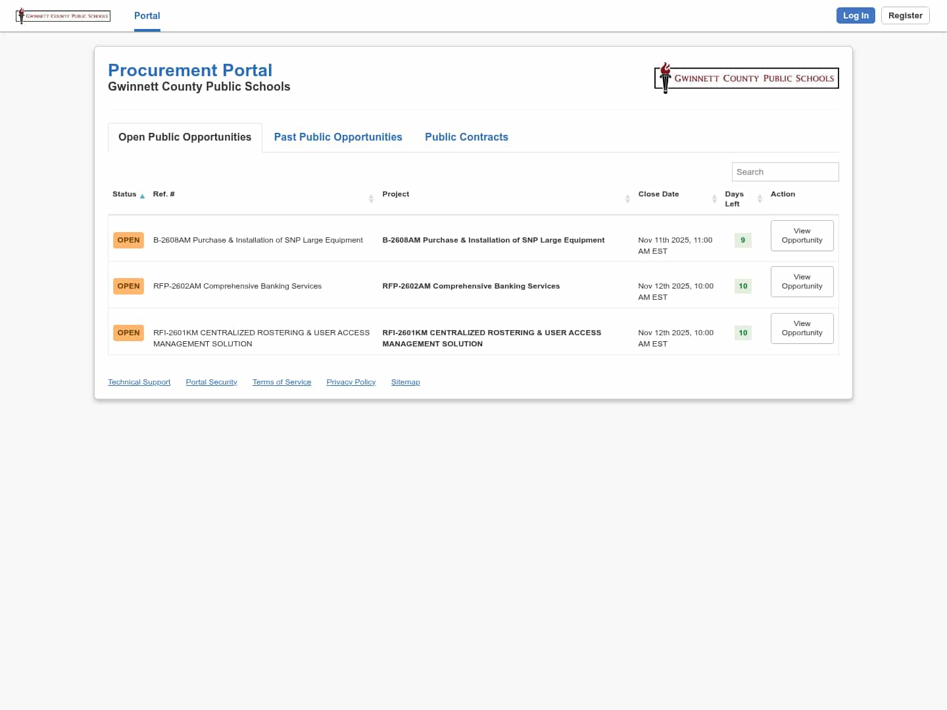Image resolution: width=947 pixels, height=710 pixels.
Task: Sort by Close Date column arrows
Action: (714, 199)
